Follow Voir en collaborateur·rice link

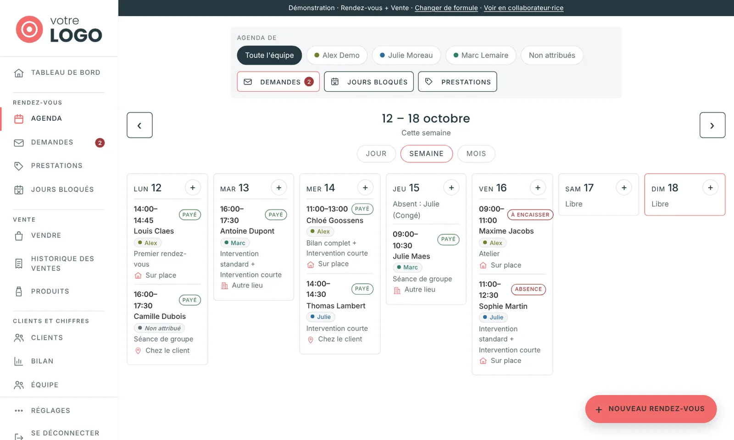523,8
